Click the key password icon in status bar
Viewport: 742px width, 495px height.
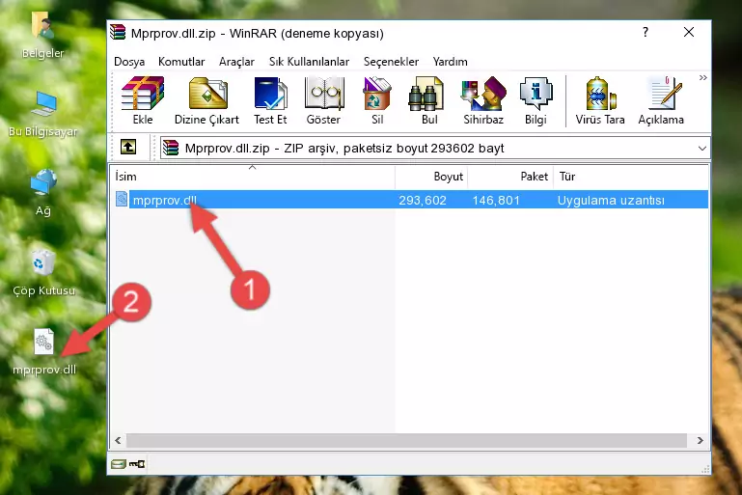pos(137,464)
